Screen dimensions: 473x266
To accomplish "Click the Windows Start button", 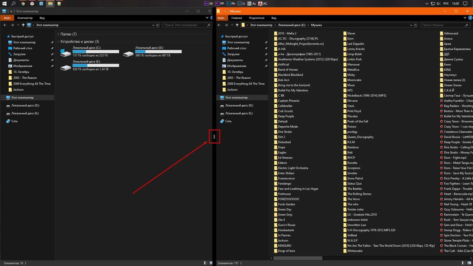I will [4, 4].
